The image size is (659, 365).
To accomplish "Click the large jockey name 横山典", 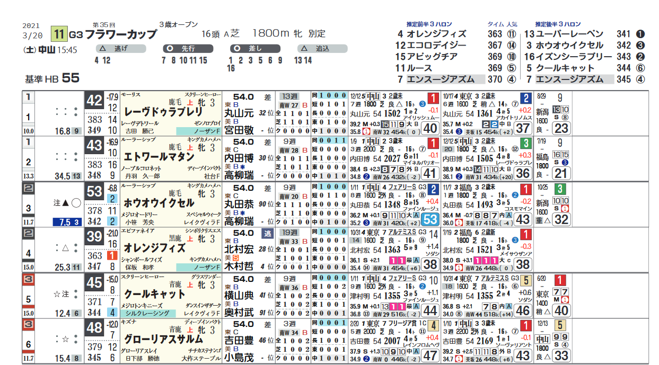I will 239,295.
